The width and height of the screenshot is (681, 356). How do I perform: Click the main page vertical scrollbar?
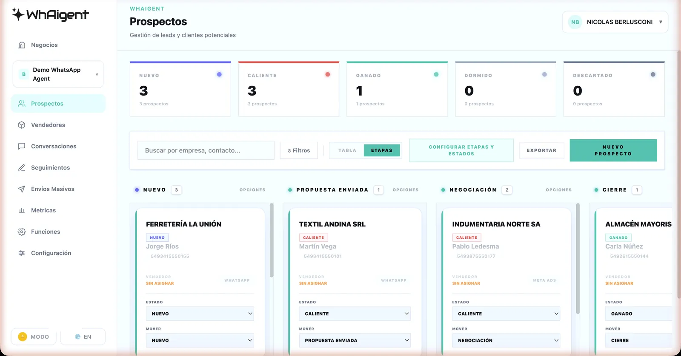pyautogui.click(x=679, y=174)
